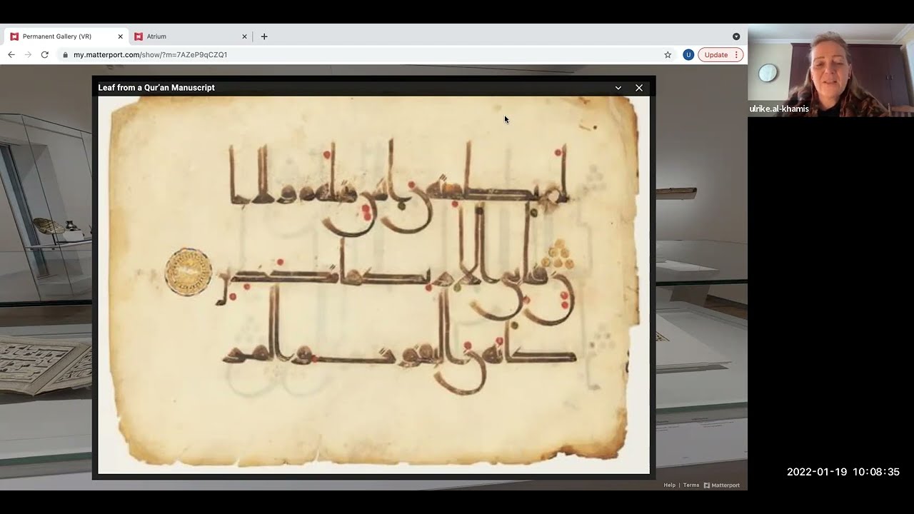Open a new browser tab
914x514 pixels.
coord(264,36)
